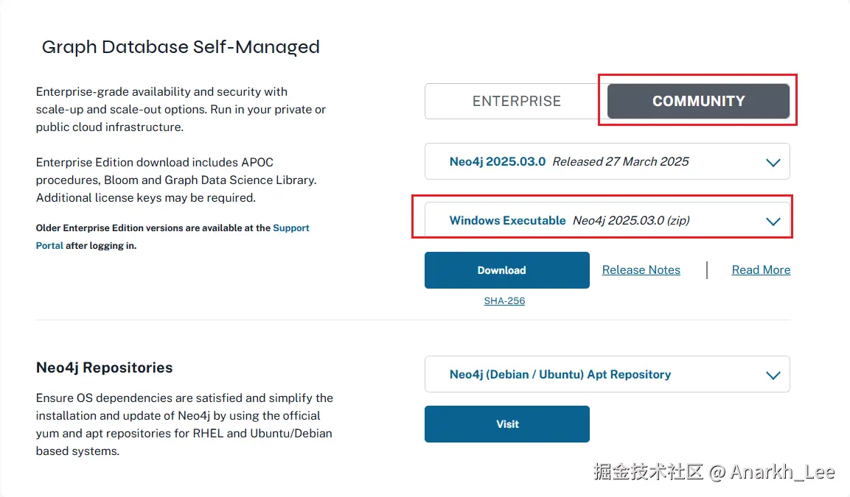Open the Release Notes link
Viewport: 850px width, 497px height.
coord(641,270)
